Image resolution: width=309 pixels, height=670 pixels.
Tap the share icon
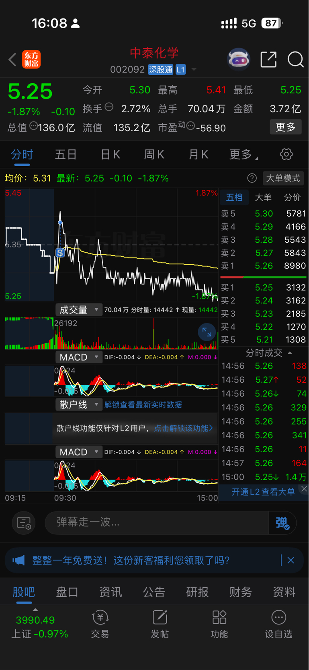(x=268, y=60)
